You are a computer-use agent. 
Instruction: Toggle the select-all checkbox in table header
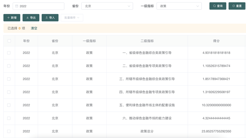point(9,41)
